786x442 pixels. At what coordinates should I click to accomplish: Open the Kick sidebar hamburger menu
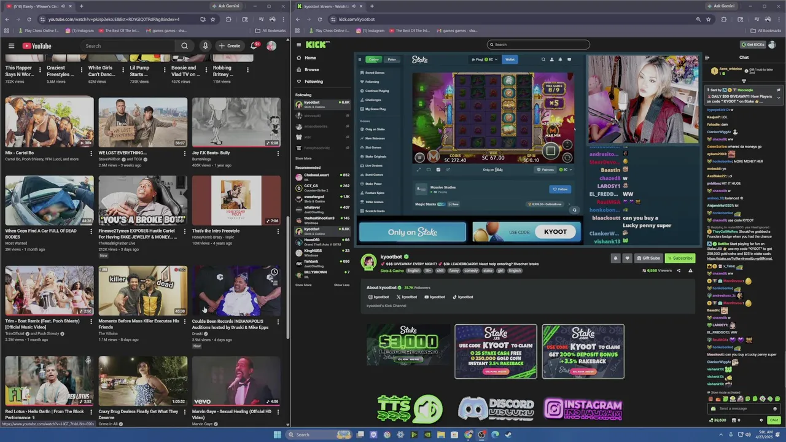[x=299, y=45]
